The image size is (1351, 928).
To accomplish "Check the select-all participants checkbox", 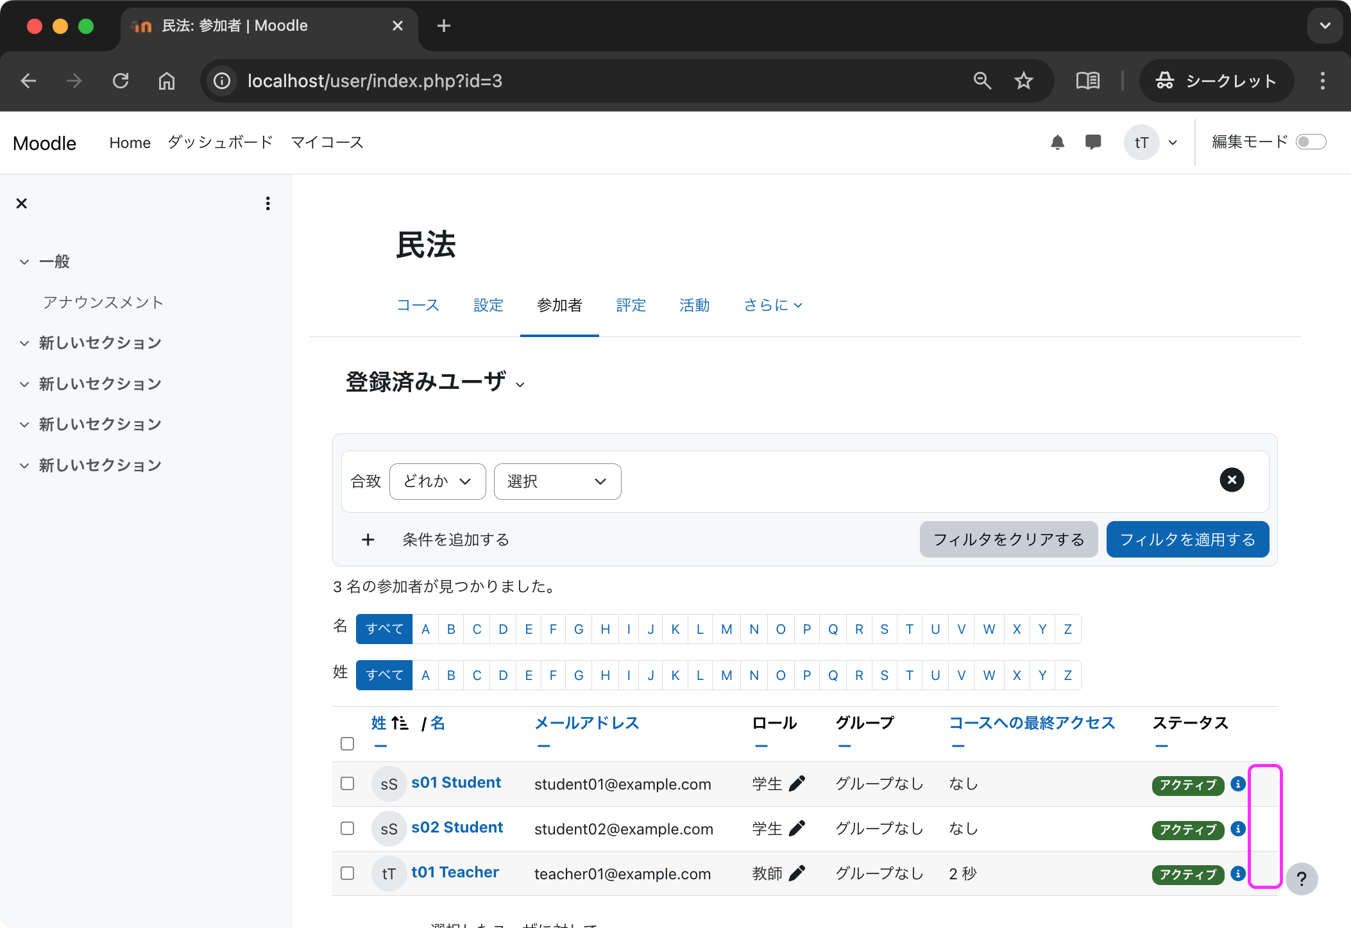I will [347, 743].
